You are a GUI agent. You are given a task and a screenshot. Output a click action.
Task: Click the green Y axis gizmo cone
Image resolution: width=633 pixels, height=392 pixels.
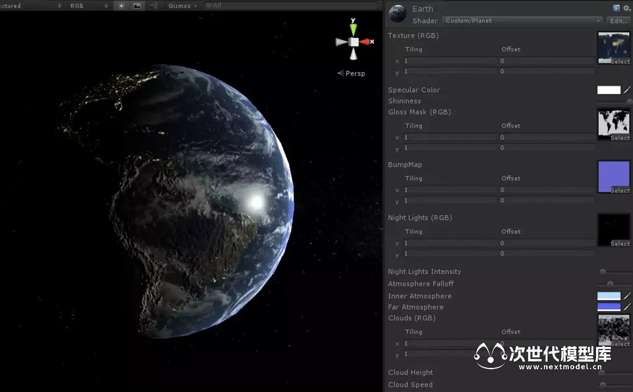[353, 30]
